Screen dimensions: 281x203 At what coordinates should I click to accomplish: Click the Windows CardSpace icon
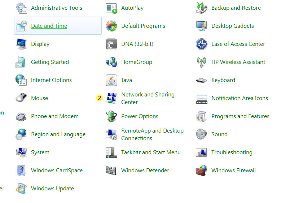[21, 170]
